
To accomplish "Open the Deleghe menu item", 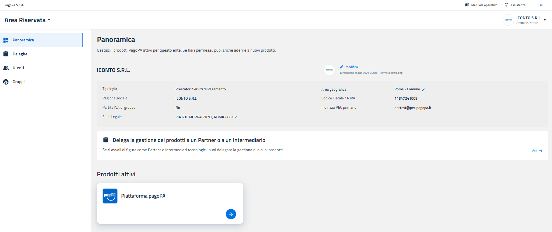I will [x=20, y=54].
